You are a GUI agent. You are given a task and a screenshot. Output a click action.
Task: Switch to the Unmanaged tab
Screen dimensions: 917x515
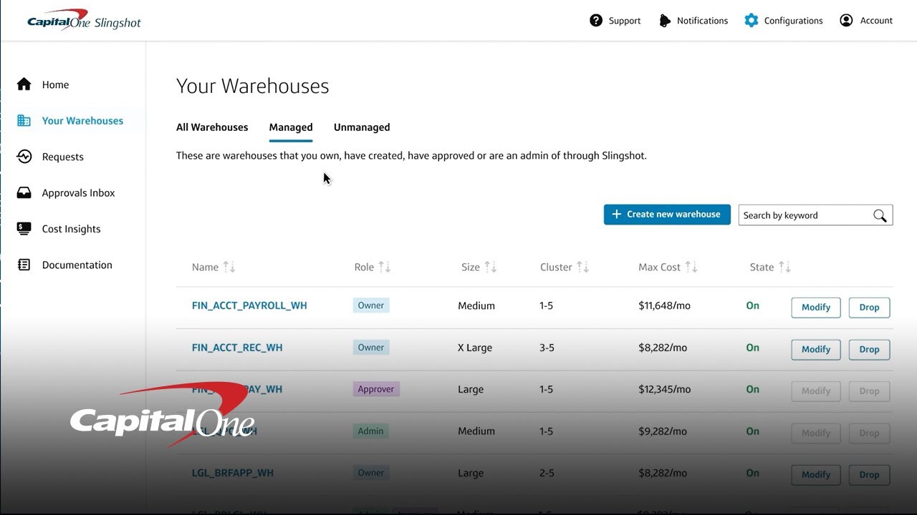point(362,127)
